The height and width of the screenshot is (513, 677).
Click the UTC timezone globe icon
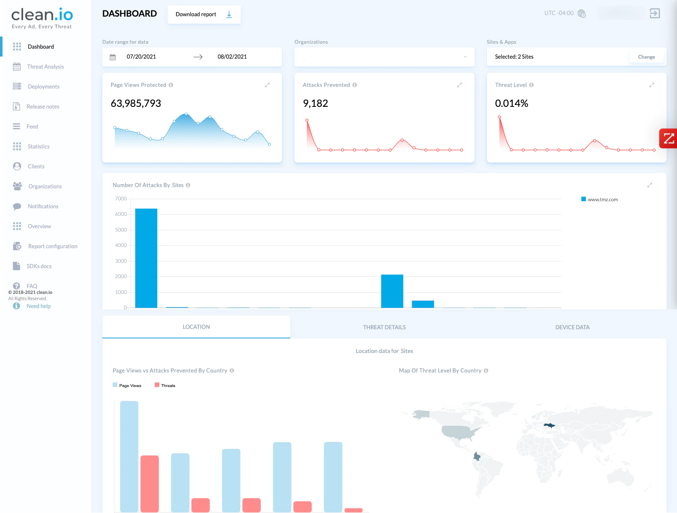click(x=582, y=14)
